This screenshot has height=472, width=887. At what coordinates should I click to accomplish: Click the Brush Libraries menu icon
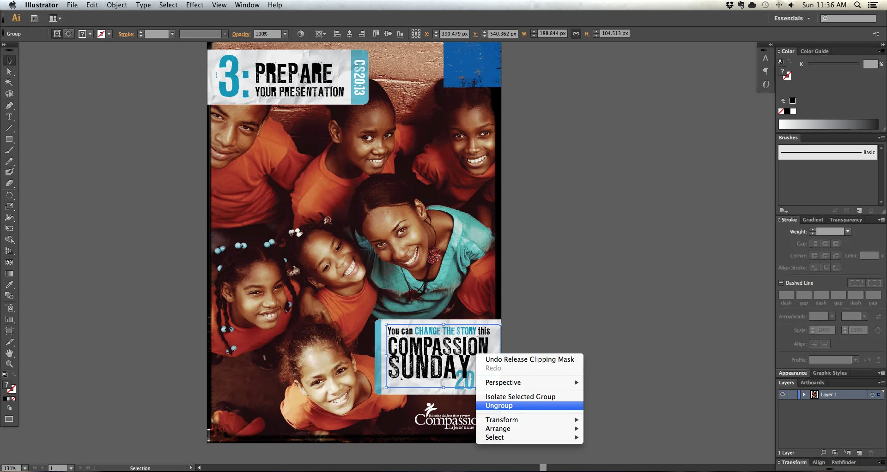tap(784, 210)
